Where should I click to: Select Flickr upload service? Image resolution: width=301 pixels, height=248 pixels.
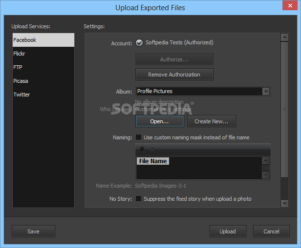[43, 54]
